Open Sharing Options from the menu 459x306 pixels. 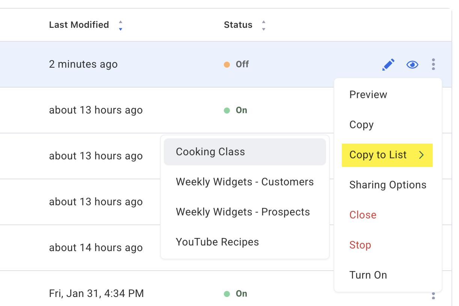(x=388, y=185)
